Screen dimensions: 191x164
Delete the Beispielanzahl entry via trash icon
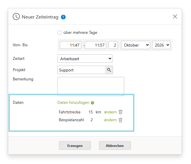click(x=120, y=120)
